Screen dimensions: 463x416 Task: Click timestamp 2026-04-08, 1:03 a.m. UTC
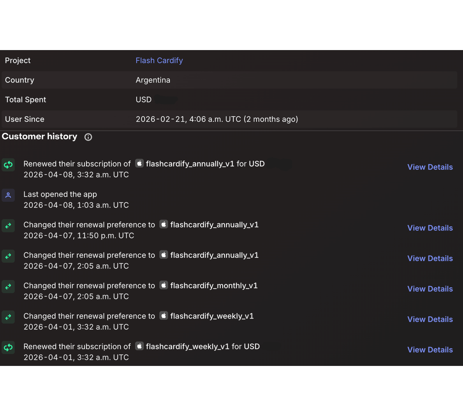(x=76, y=205)
